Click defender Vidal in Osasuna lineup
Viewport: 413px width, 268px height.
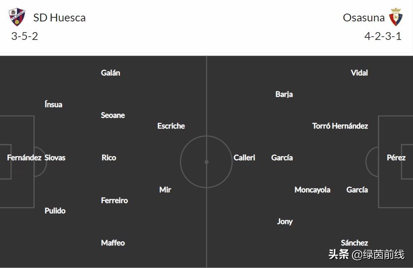(359, 73)
